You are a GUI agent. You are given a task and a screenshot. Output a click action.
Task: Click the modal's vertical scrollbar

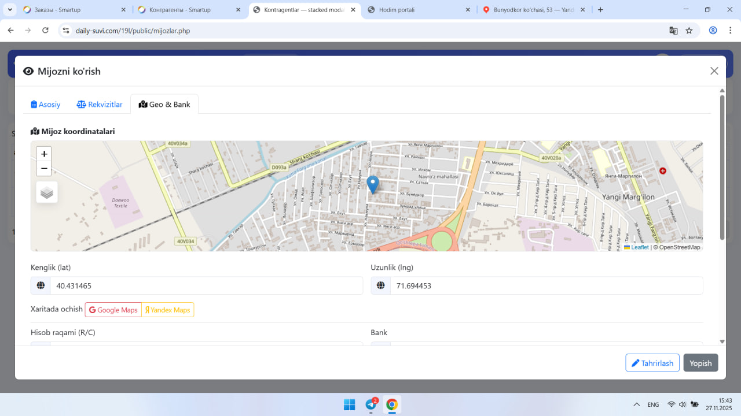click(722, 168)
